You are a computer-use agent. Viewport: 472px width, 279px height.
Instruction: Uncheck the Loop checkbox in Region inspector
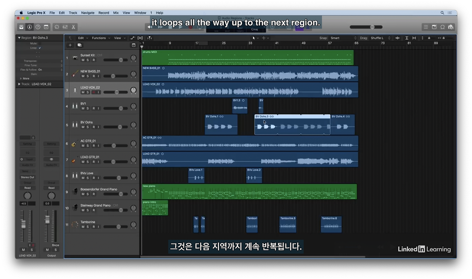coord(40,48)
